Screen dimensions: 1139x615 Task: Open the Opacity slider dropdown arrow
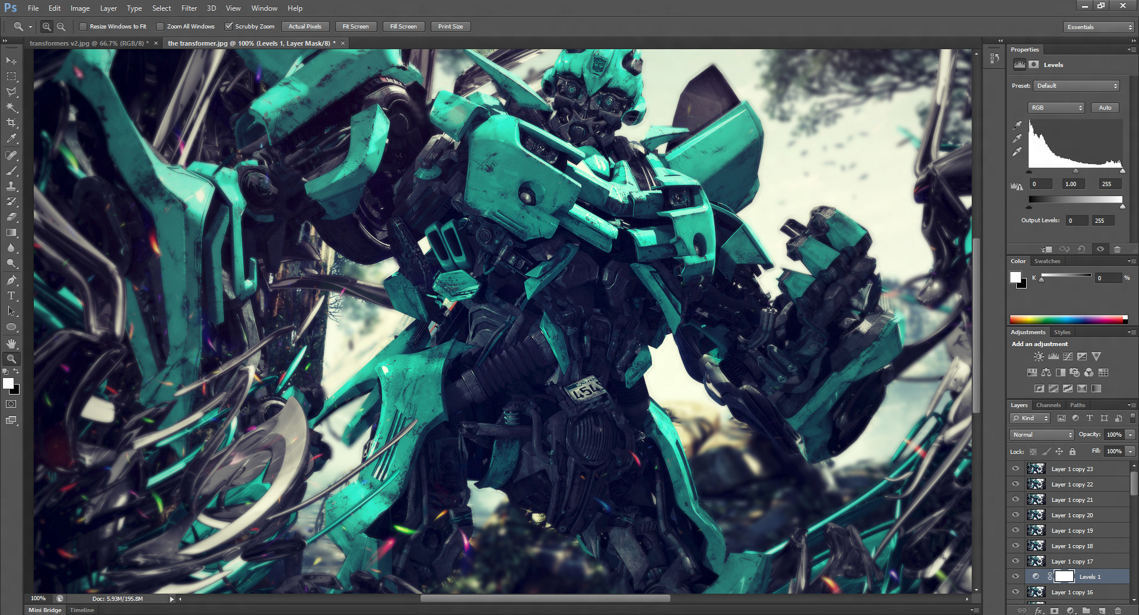[1131, 435]
